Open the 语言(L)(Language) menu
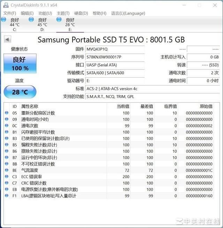 128,13
